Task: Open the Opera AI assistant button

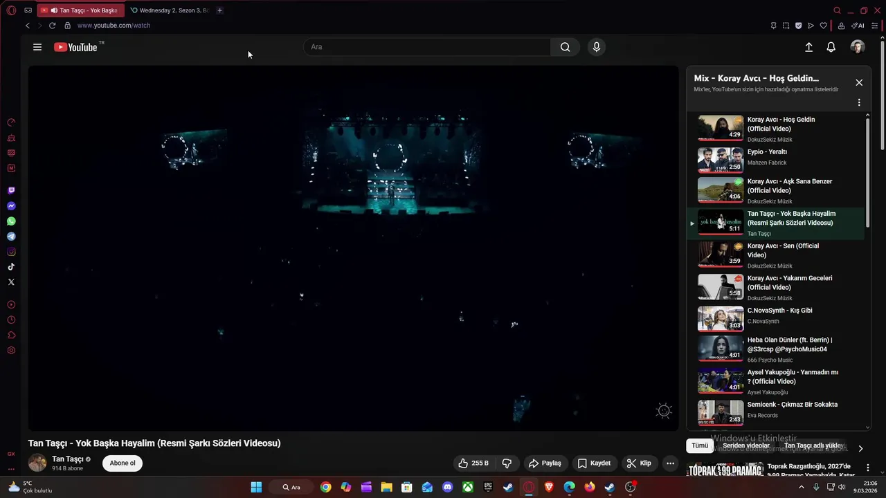Action: tap(858, 26)
